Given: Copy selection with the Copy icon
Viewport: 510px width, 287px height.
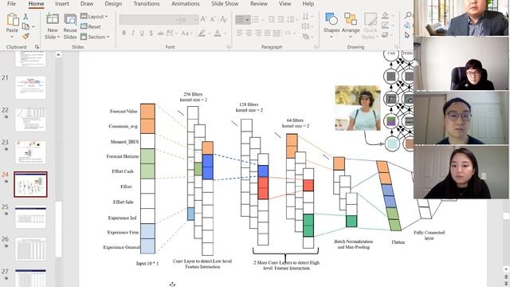Looking at the screenshot, I should tap(25, 26).
